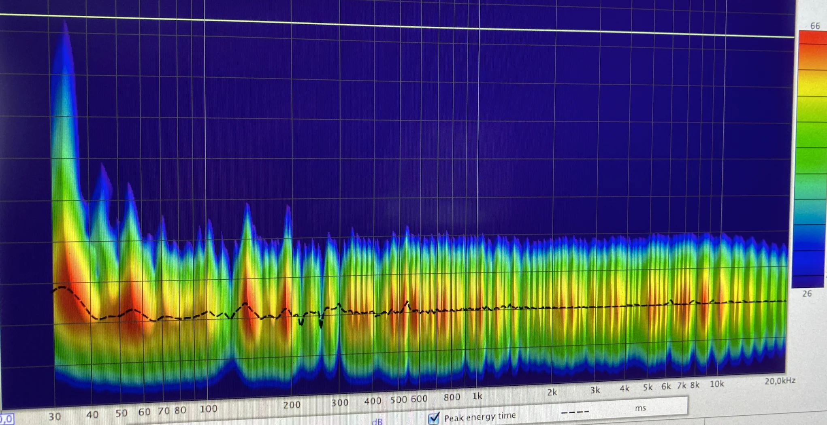The width and height of the screenshot is (827, 425).
Task: Select the 26 scale minimum label
Action: [x=807, y=294]
